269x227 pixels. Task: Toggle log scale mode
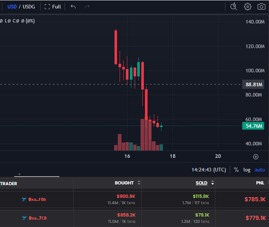[247, 170]
